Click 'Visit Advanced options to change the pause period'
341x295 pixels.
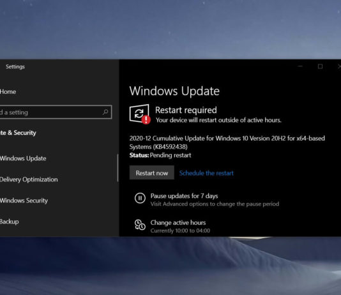click(x=215, y=204)
